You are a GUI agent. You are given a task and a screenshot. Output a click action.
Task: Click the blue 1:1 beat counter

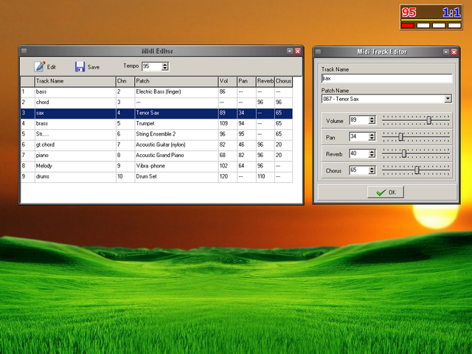pos(451,13)
